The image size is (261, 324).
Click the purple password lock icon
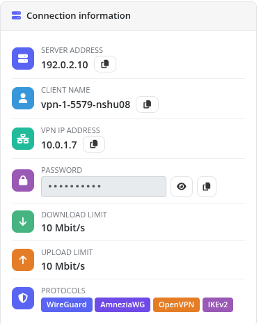[x=23, y=180]
